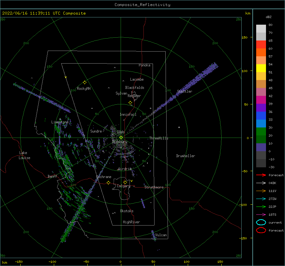The height and width of the screenshot is (266, 285).
Task: Click the red forecast ellipse icon
Action: click(261, 230)
